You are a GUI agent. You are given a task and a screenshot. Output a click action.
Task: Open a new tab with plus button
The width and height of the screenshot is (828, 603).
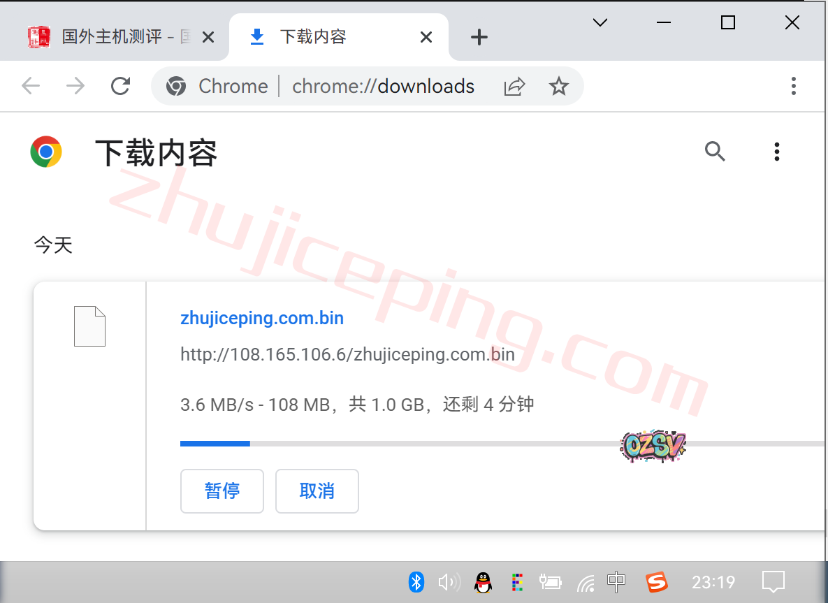[x=479, y=37]
